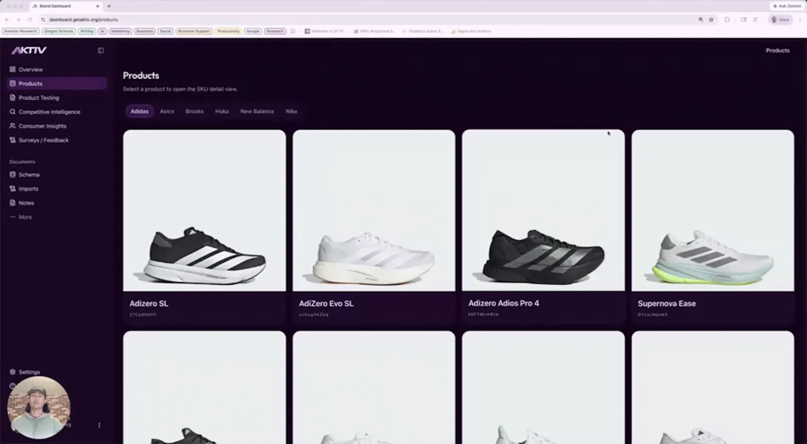Open the Business Support bookmark folder
This screenshot has width=807, height=444.
point(194,31)
